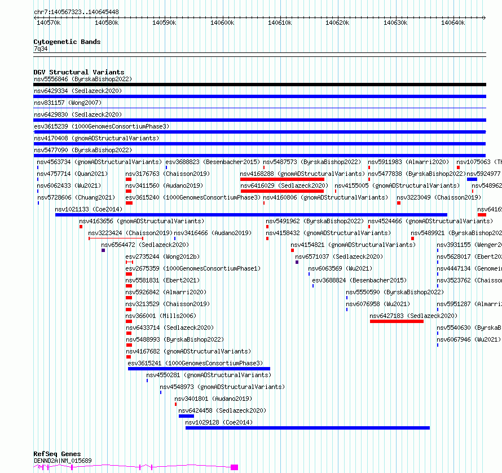The width and height of the screenshot is (502, 473).
Task: Select the red nsv4154821 marker
Action: [x=292, y=250]
